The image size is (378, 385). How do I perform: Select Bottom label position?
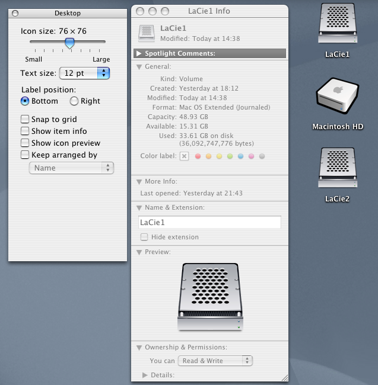coord(25,101)
